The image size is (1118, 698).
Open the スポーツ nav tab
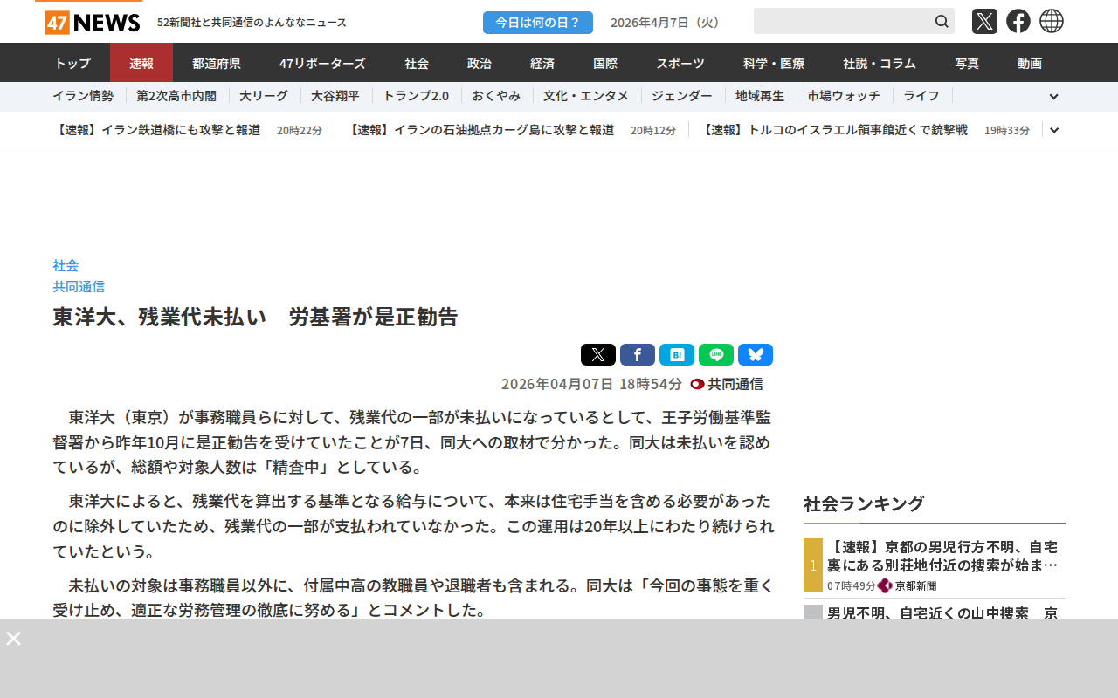pyautogui.click(x=680, y=63)
